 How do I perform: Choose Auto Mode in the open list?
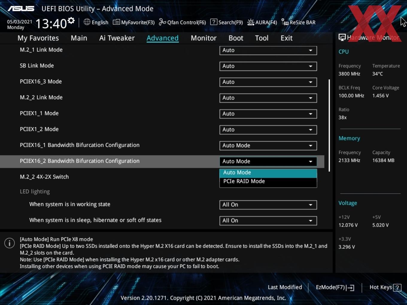pos(268,173)
